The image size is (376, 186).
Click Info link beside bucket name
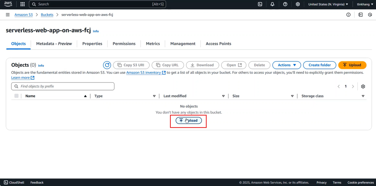pos(96,31)
